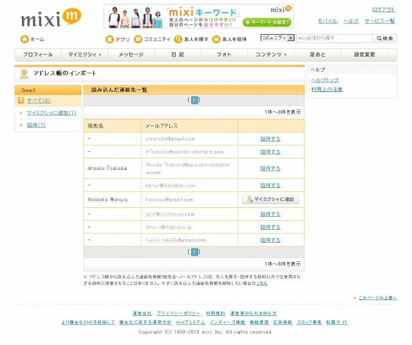Open the モバイル mobile link
The height and width of the screenshot is (345, 412).
coord(328,21)
